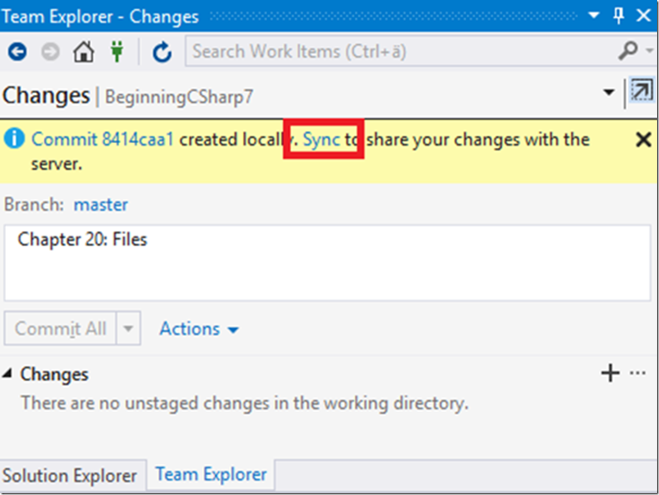Screen dimensions: 659x495
Task: Open Team Explorer Home icon
Action: coord(83,52)
